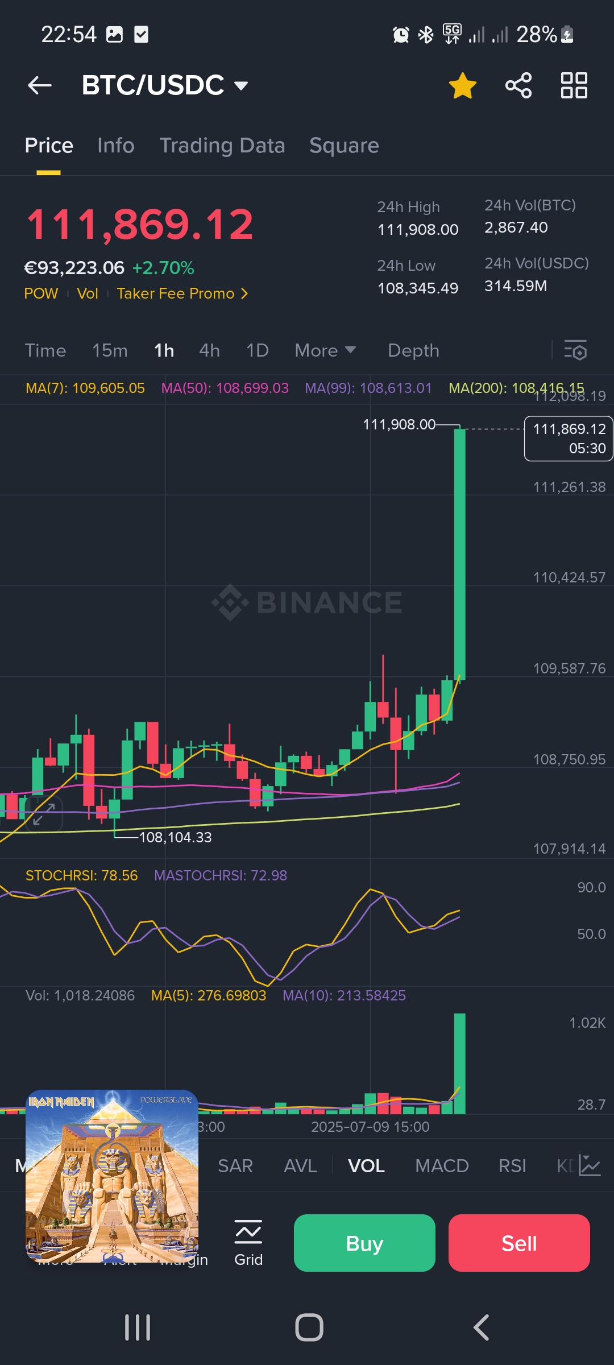Screen dimensions: 614x1365
Task: Toggle the VOL indicator
Action: [x=366, y=1166]
